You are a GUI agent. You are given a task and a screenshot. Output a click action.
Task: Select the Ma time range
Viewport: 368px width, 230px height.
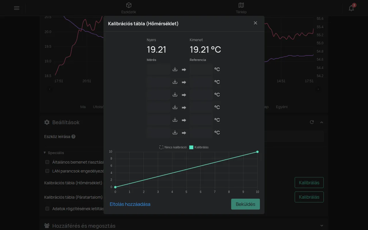(83, 107)
